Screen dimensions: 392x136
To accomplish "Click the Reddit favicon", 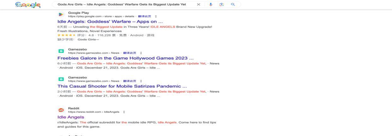I will [x=61, y=110].
